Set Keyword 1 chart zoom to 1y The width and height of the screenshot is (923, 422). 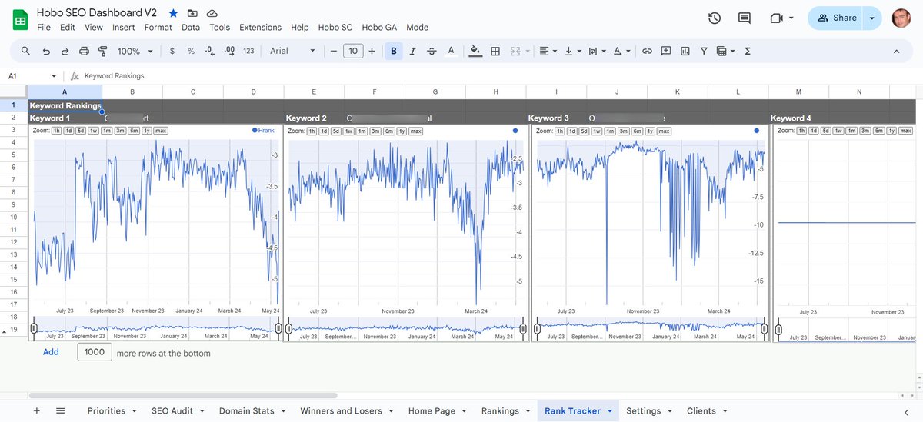(147, 131)
